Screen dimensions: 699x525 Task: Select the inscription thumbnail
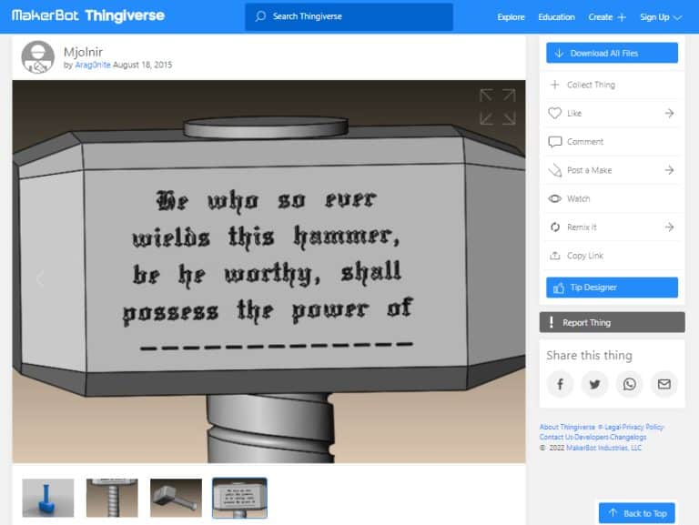(x=239, y=498)
